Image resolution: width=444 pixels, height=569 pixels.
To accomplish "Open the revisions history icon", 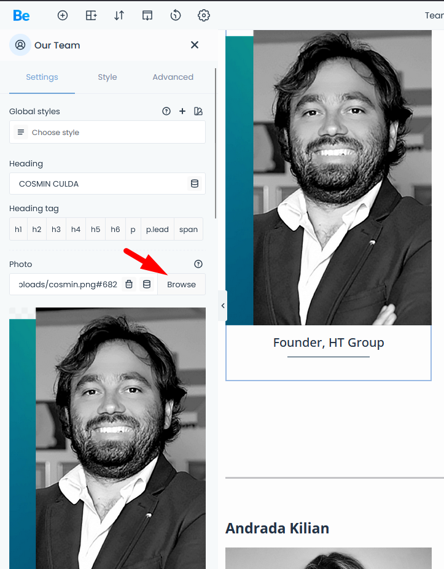I will pos(176,15).
